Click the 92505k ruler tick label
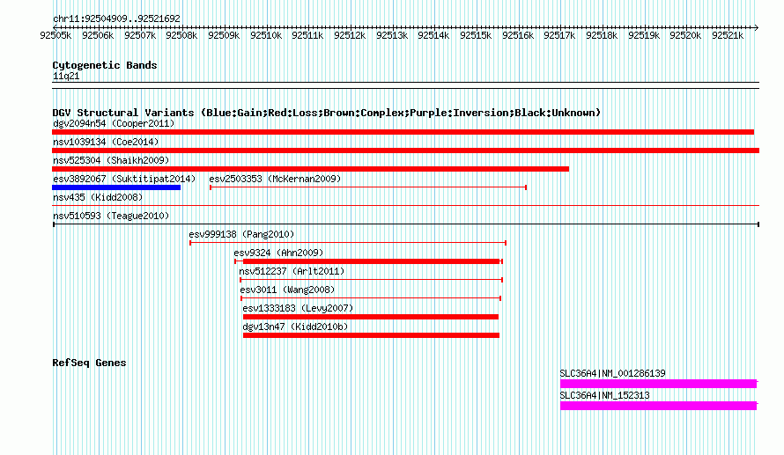784x455 pixels. pyautogui.click(x=55, y=35)
